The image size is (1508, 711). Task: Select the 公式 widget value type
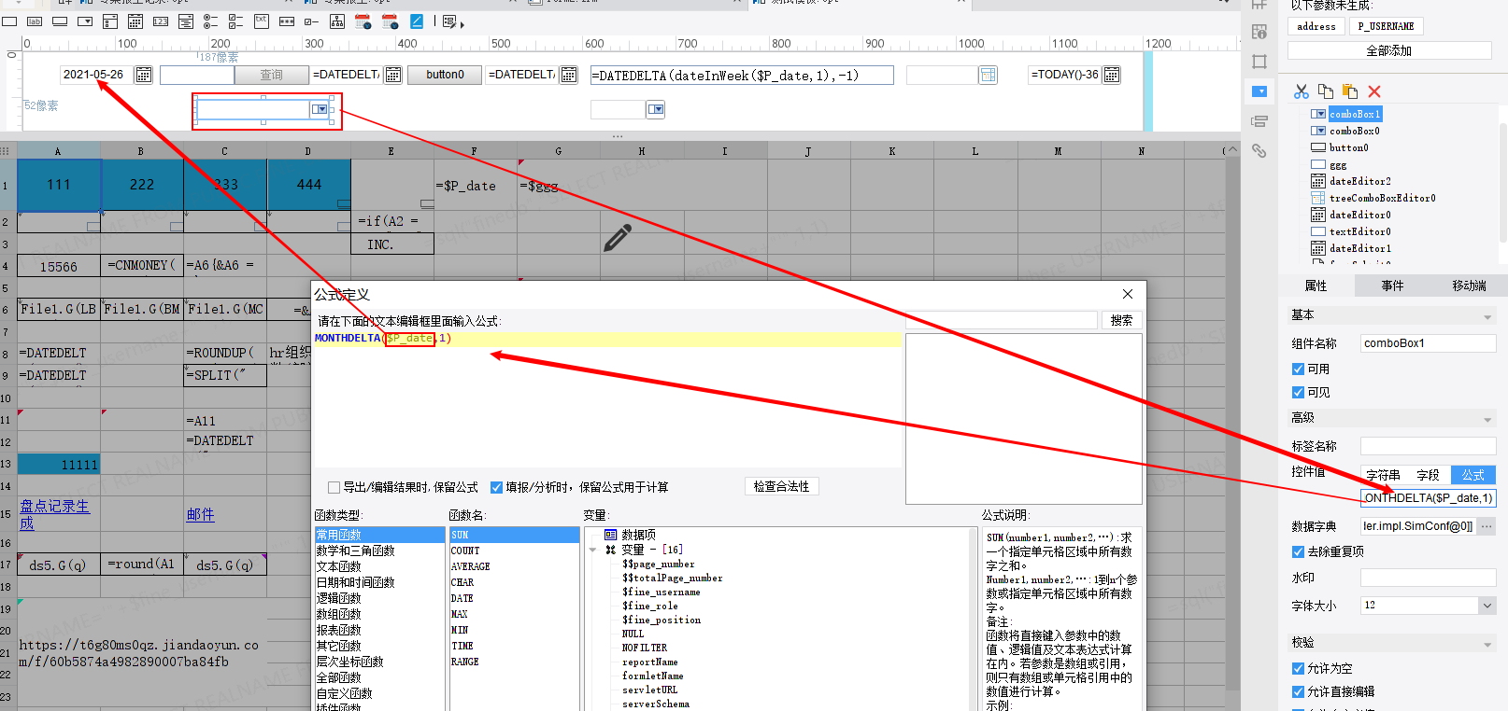(1473, 475)
